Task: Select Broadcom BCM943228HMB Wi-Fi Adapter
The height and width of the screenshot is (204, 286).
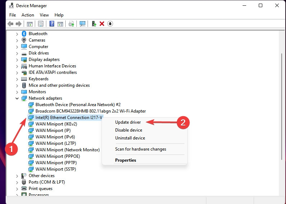Action: pyautogui.click(x=91, y=111)
